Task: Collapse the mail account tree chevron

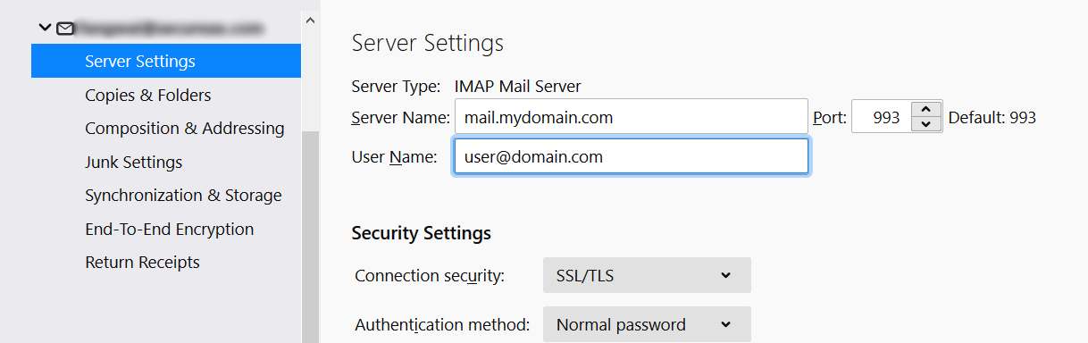Action: coord(46,29)
